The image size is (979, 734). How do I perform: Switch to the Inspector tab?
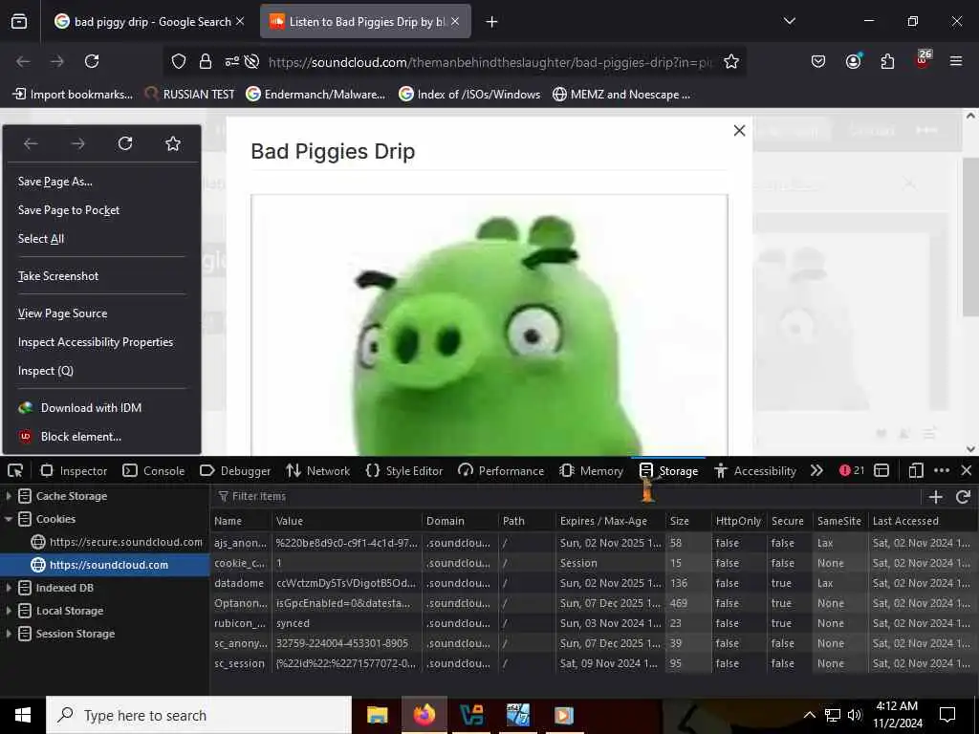click(74, 470)
